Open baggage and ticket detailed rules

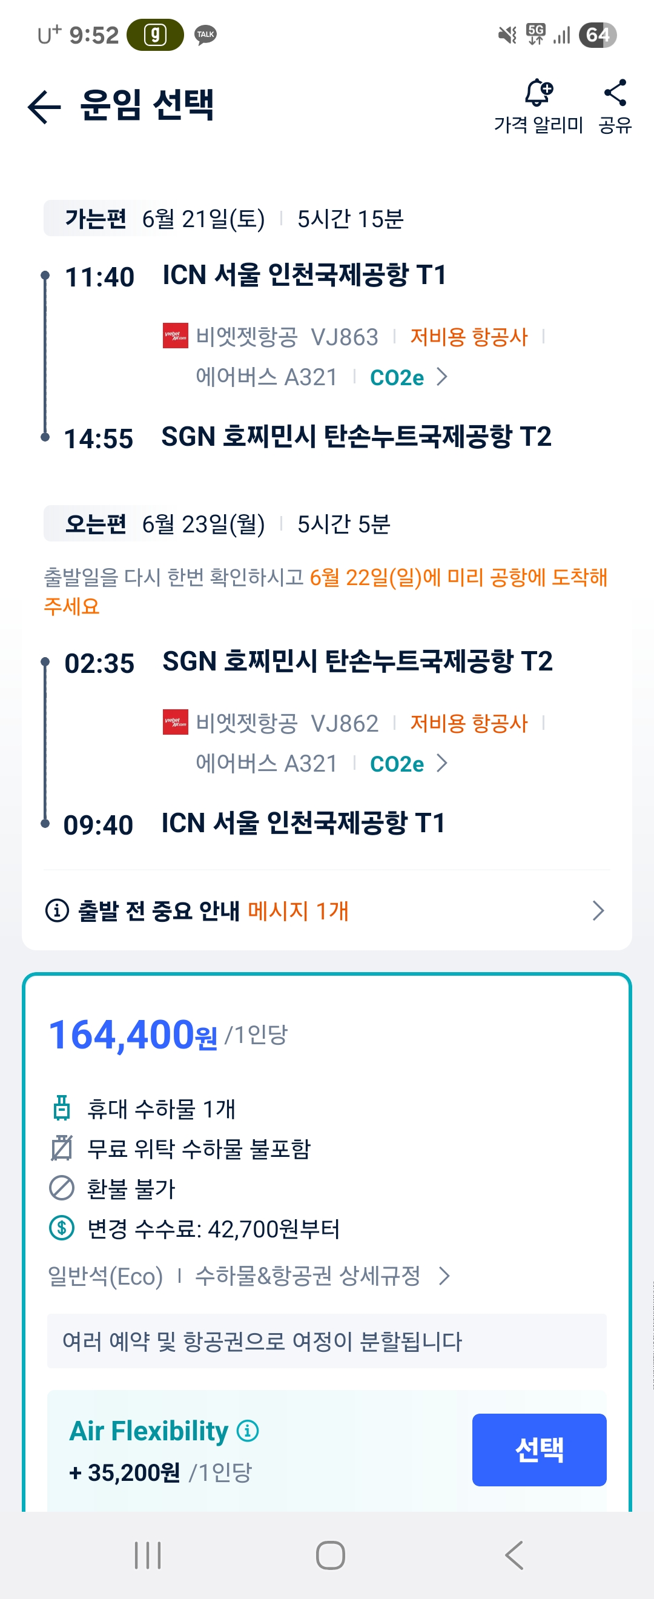coord(322,1276)
